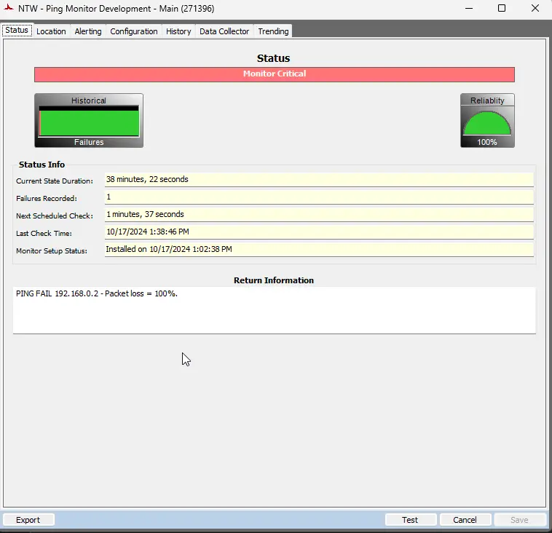Click the Cancel button

[465, 520]
